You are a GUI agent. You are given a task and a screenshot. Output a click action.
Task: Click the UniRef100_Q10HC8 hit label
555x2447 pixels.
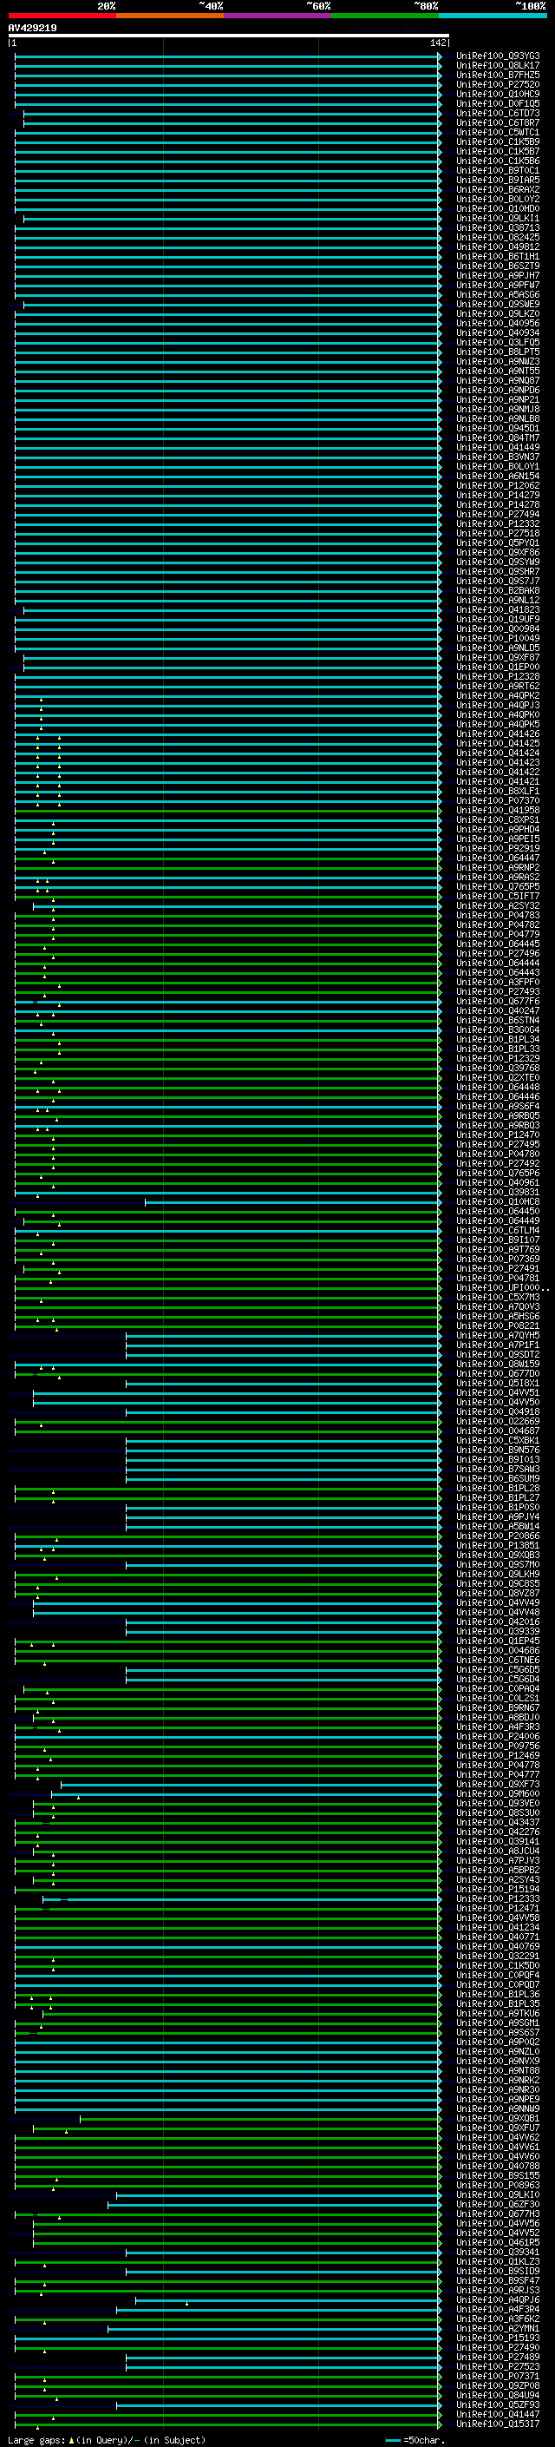497,1201
